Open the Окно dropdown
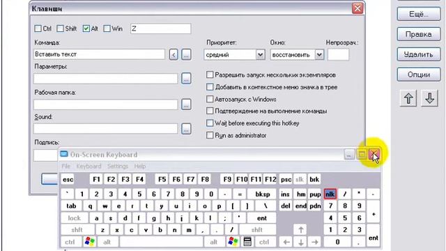 (319, 54)
